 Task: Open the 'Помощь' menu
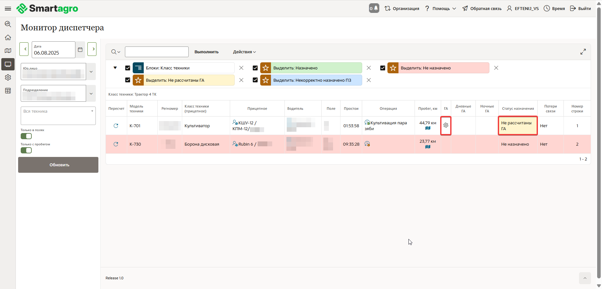click(x=440, y=8)
